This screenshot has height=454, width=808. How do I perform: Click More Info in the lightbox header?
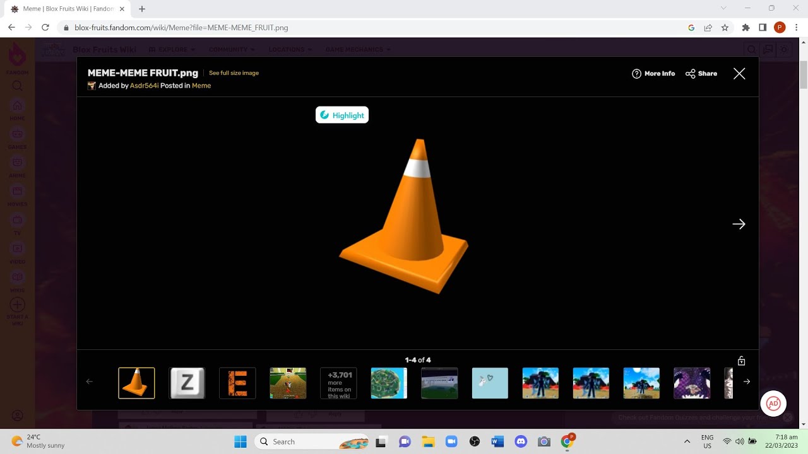pos(653,74)
